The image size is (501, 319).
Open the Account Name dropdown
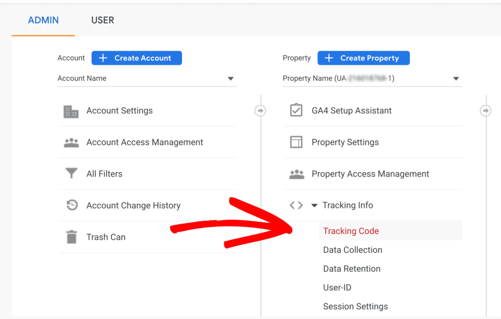[x=230, y=78]
